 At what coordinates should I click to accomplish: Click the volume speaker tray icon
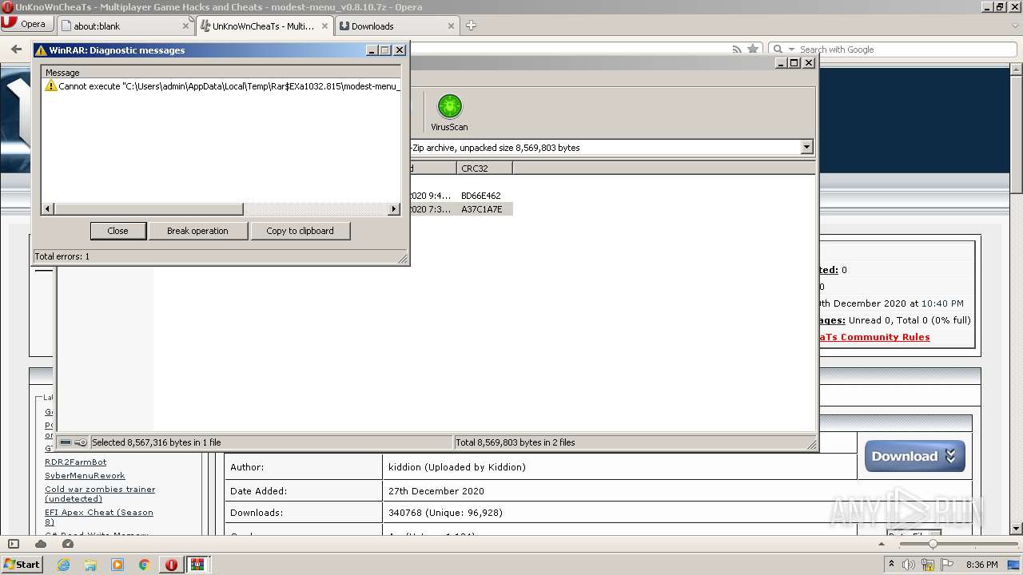point(909,565)
